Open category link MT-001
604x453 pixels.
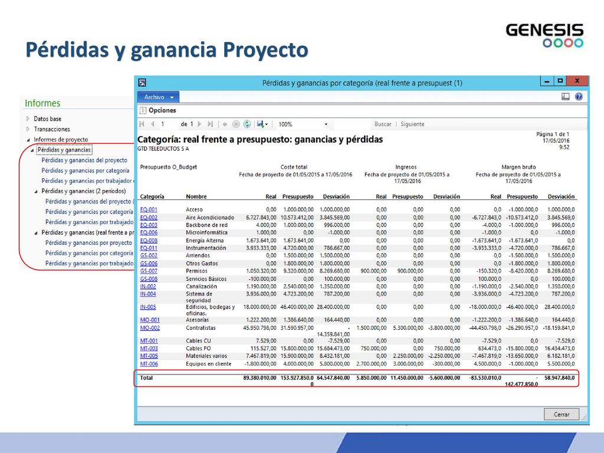pos(149,341)
